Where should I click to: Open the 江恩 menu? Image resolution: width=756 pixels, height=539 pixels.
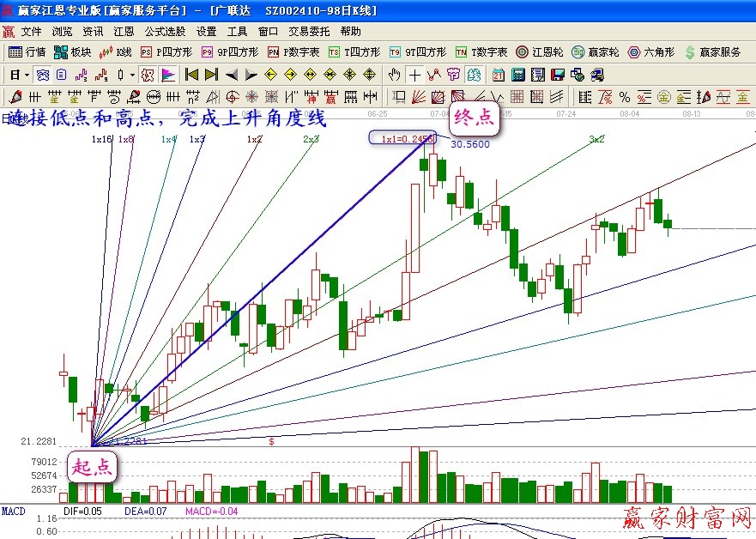click(x=124, y=32)
